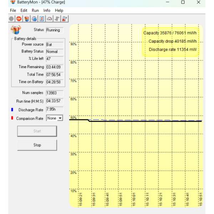Open battery information via battery can toolbar icon
The height and width of the screenshot is (214, 214).
27,19
